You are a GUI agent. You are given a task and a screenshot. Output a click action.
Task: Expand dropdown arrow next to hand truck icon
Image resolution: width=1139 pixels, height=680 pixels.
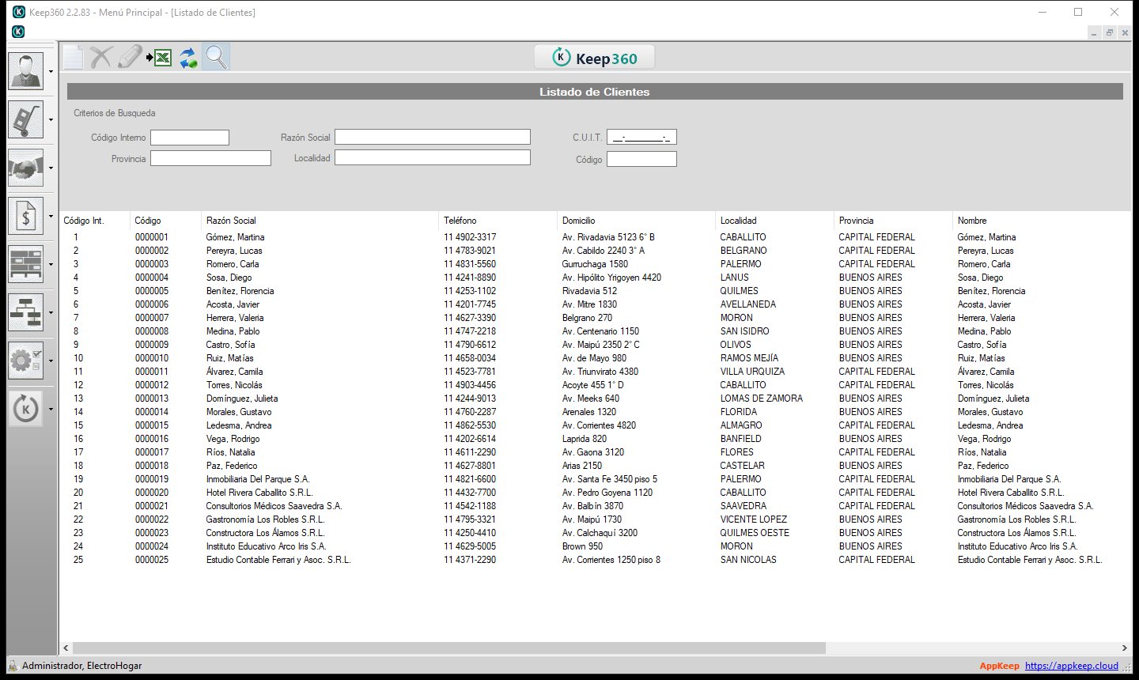[51, 120]
